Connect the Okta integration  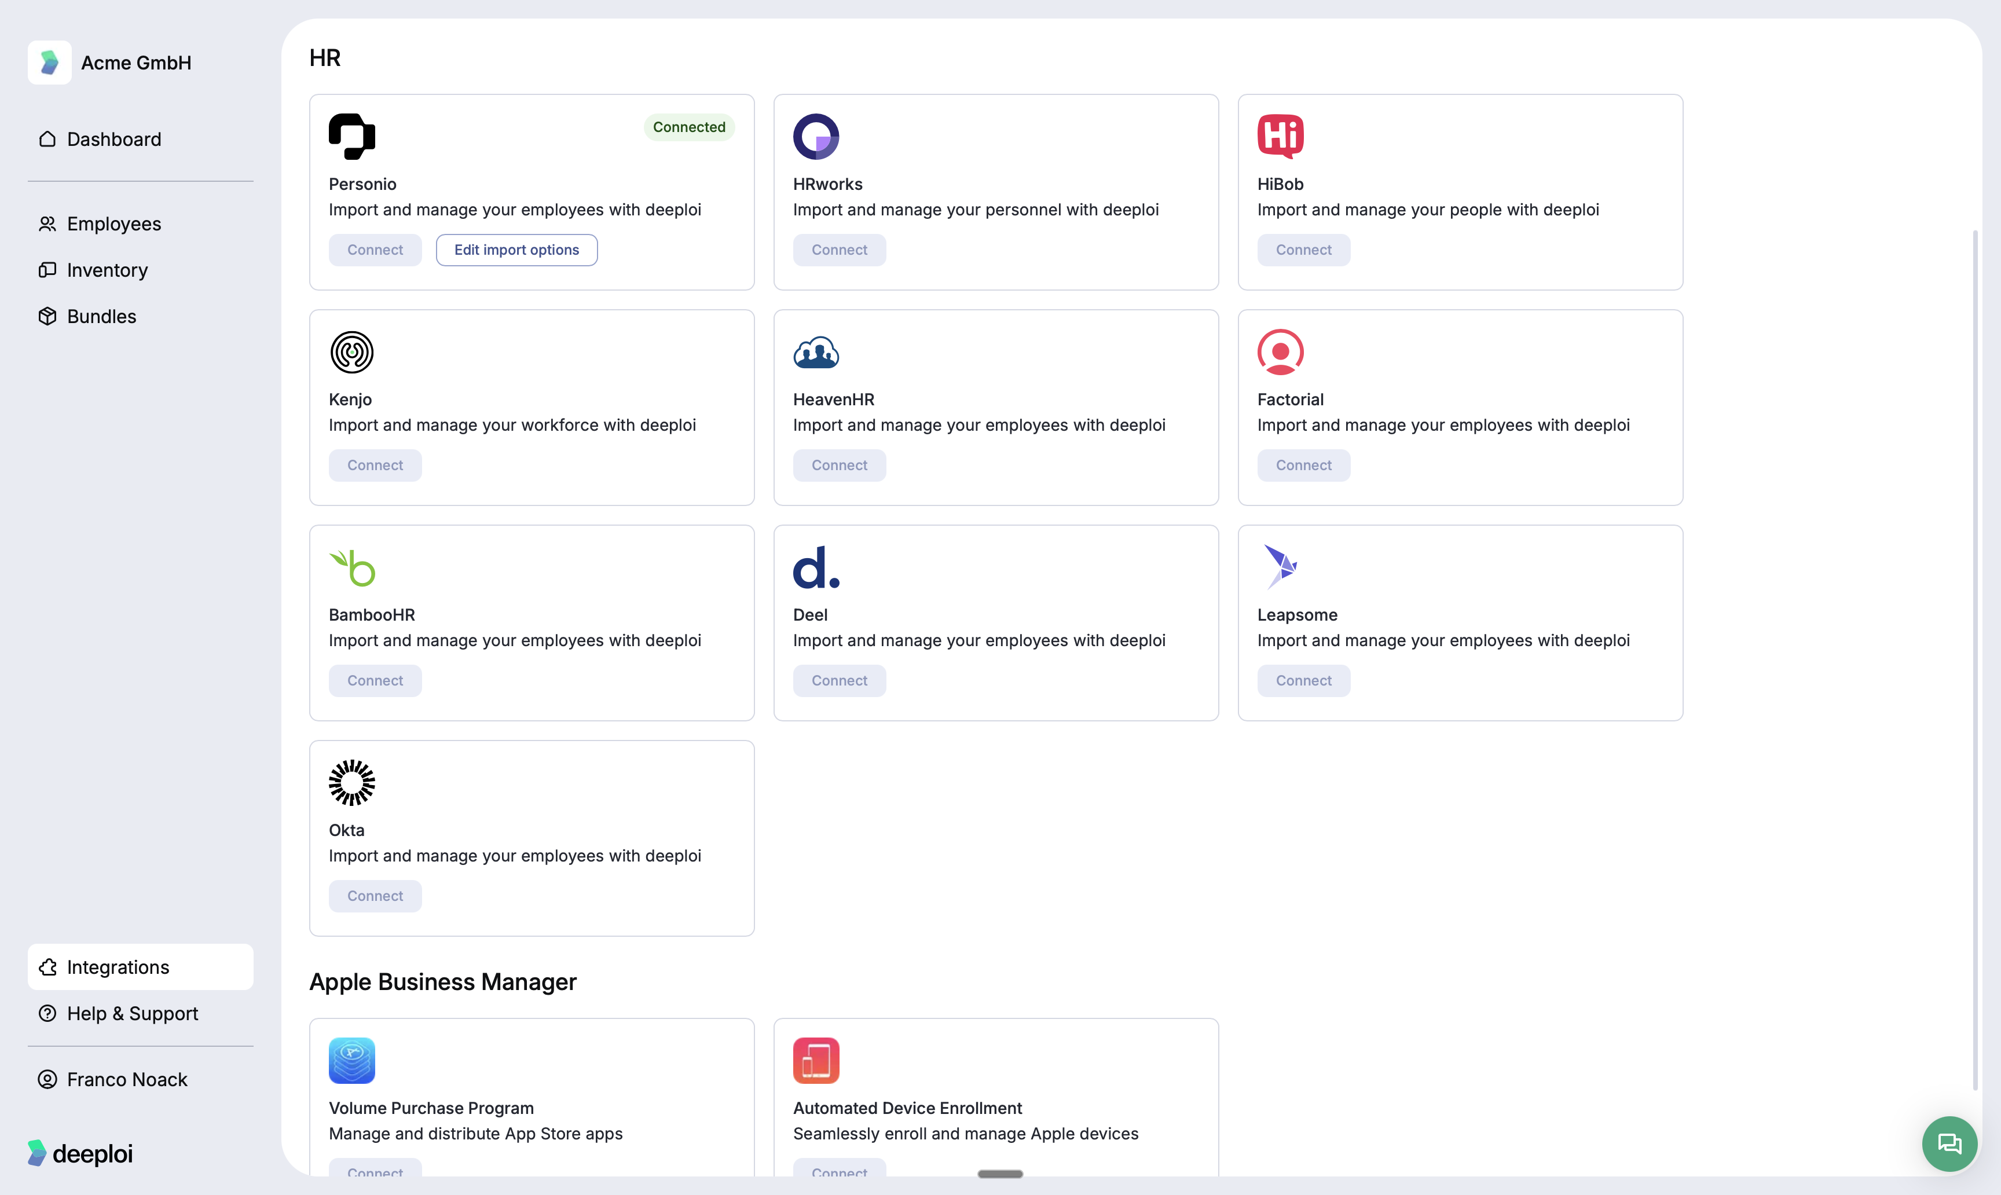[x=375, y=896]
